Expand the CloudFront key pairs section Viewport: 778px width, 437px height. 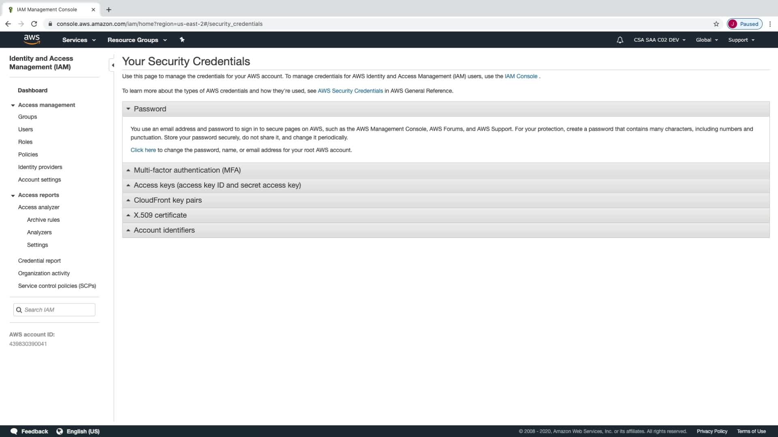point(168,200)
